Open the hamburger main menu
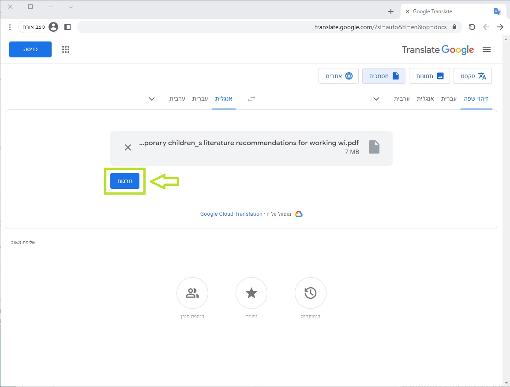Screen dimensions: 510x387 pyautogui.click(x=487, y=50)
